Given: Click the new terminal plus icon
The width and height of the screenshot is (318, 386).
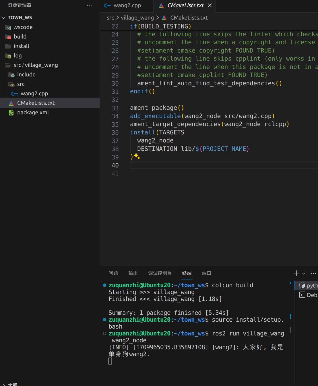Looking at the screenshot, I should point(296,273).
